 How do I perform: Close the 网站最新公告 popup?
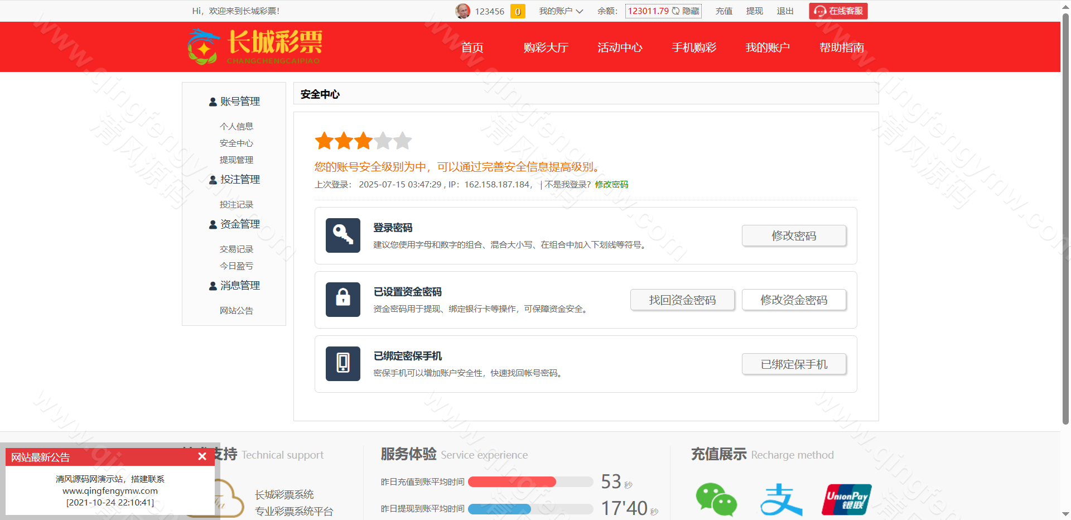point(202,456)
